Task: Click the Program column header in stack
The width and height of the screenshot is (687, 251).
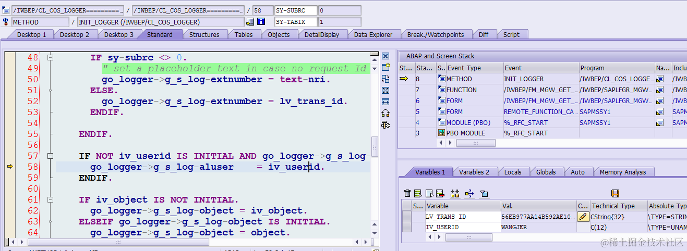Action: coord(617,68)
